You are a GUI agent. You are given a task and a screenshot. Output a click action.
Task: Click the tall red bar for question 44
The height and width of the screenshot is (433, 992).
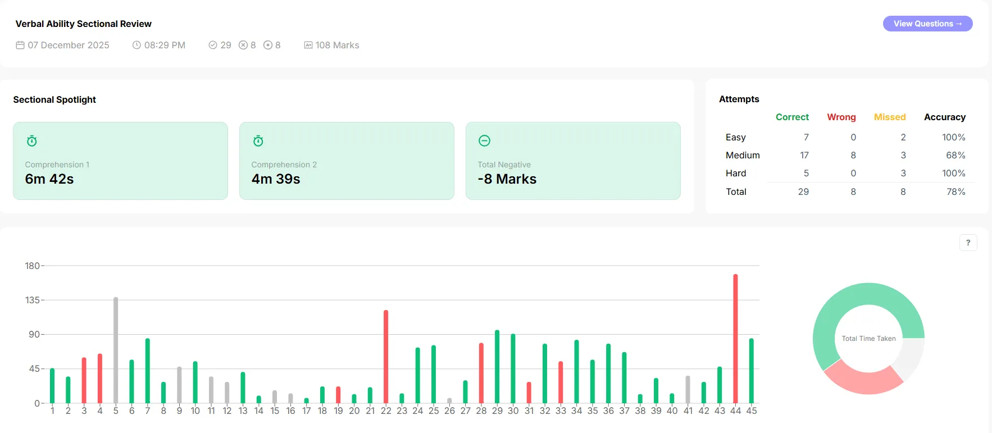735,339
